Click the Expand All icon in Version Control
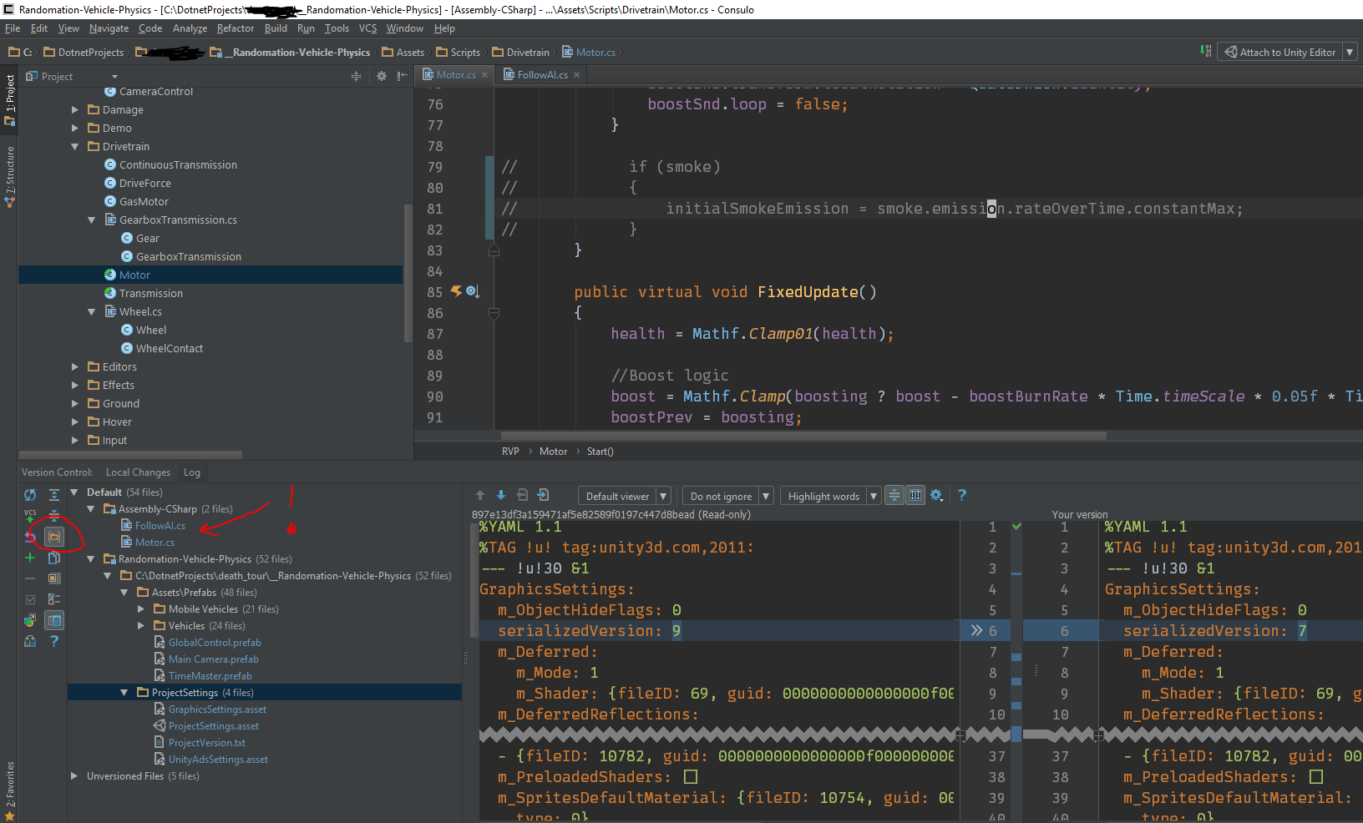Screen dimensions: 1363x823 54,495
